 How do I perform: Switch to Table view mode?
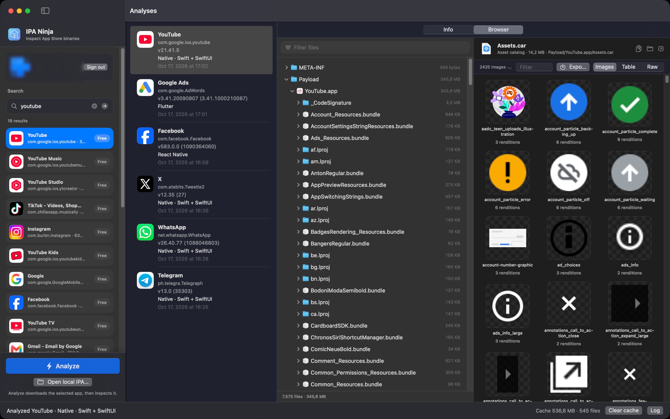628,67
